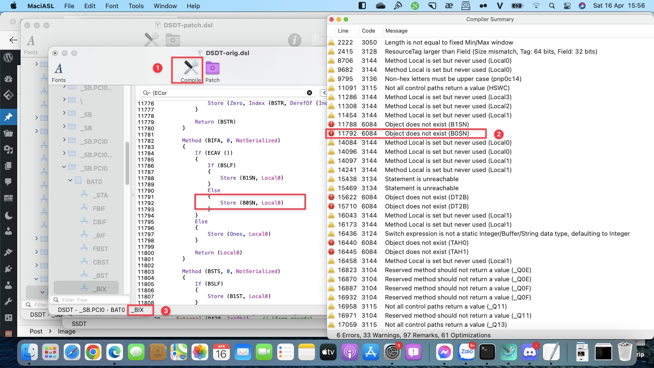Launch Discord from the Dock
The height and width of the screenshot is (368, 654).
[530, 352]
